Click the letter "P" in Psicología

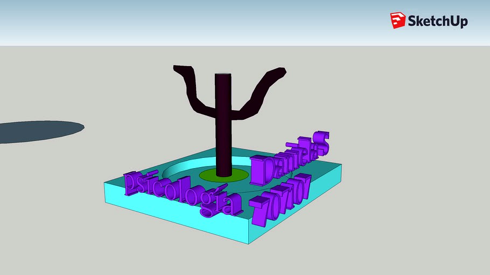click(132, 184)
